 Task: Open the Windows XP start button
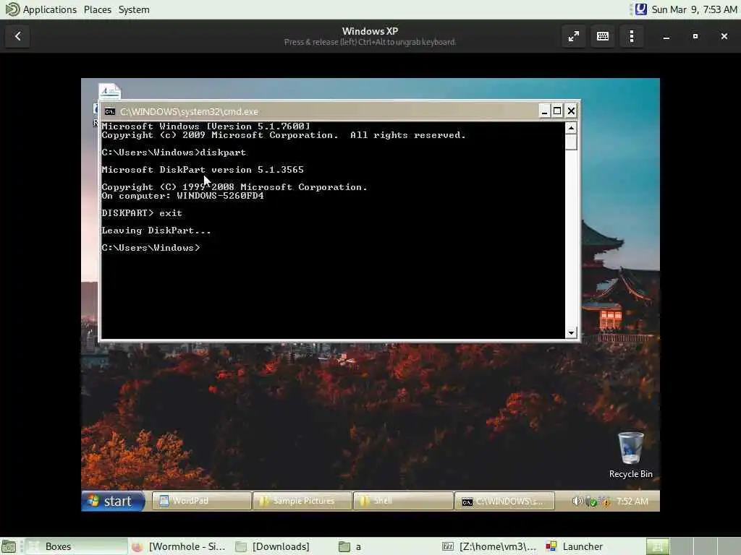coord(113,501)
